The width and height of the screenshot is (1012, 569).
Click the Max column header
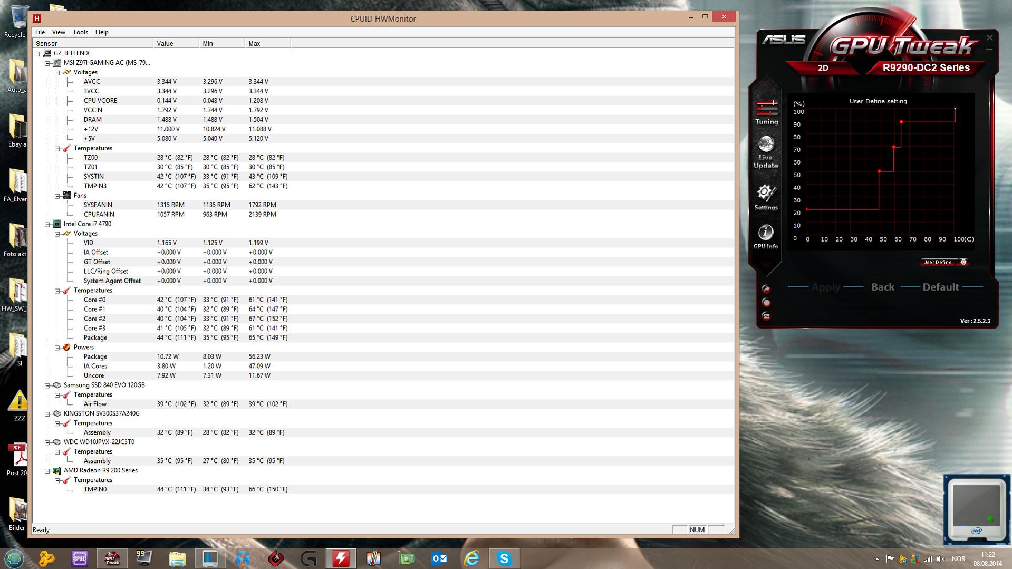click(x=268, y=43)
